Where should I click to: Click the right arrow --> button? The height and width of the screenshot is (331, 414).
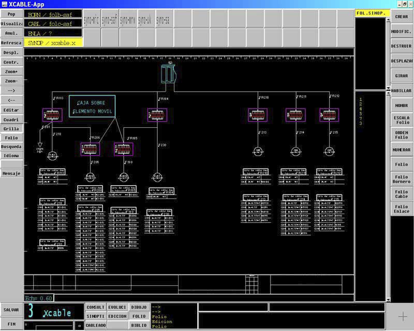[11, 91]
